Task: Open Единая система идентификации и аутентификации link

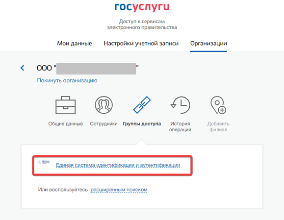Action: click(118, 165)
